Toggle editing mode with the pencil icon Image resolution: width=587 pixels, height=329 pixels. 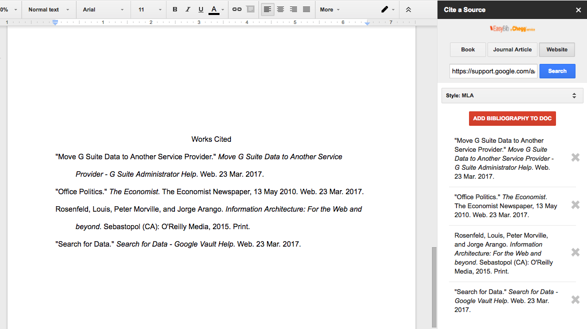click(384, 9)
